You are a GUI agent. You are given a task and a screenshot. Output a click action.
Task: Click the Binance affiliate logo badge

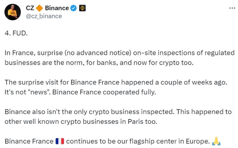82,8
